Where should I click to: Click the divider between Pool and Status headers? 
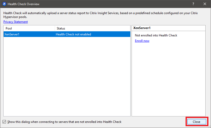pyautogui.click(x=55, y=28)
